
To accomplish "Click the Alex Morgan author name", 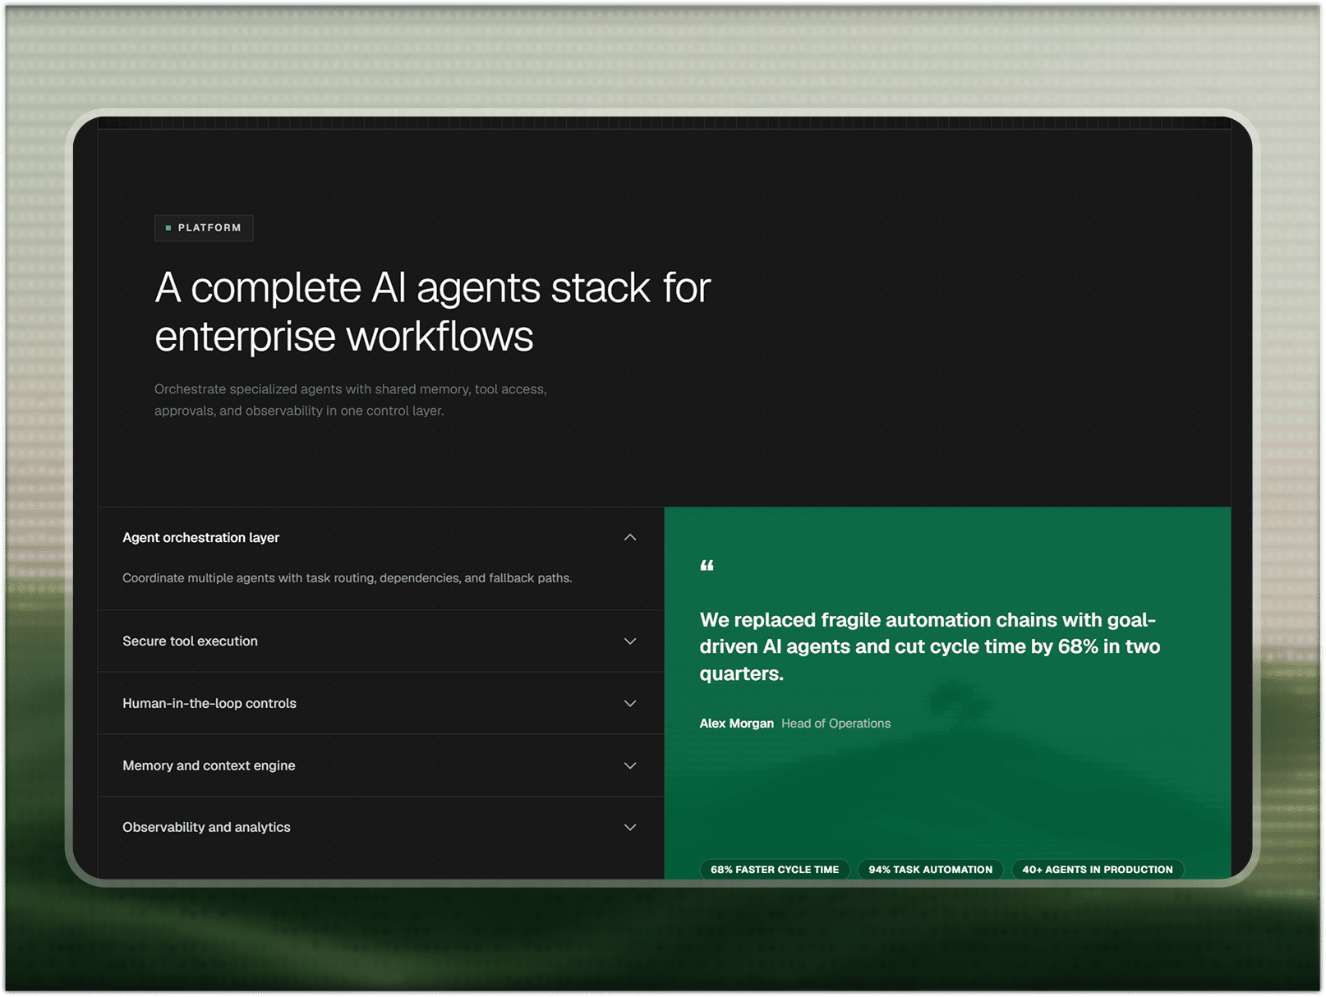I will [x=736, y=724].
